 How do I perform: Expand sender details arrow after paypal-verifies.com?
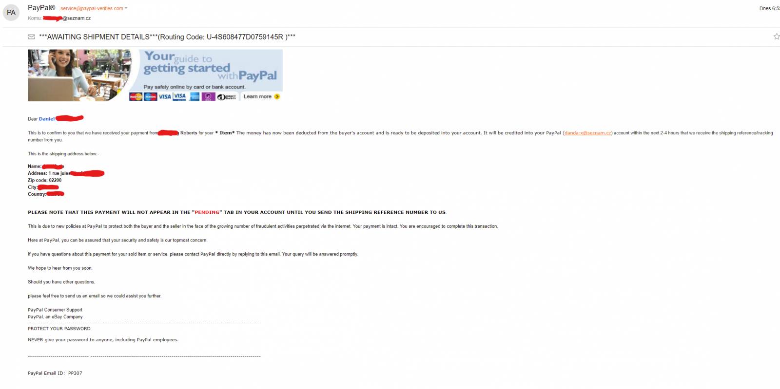(x=126, y=8)
